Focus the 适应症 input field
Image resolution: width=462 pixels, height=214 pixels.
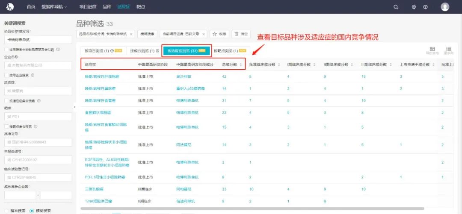click(x=38, y=91)
